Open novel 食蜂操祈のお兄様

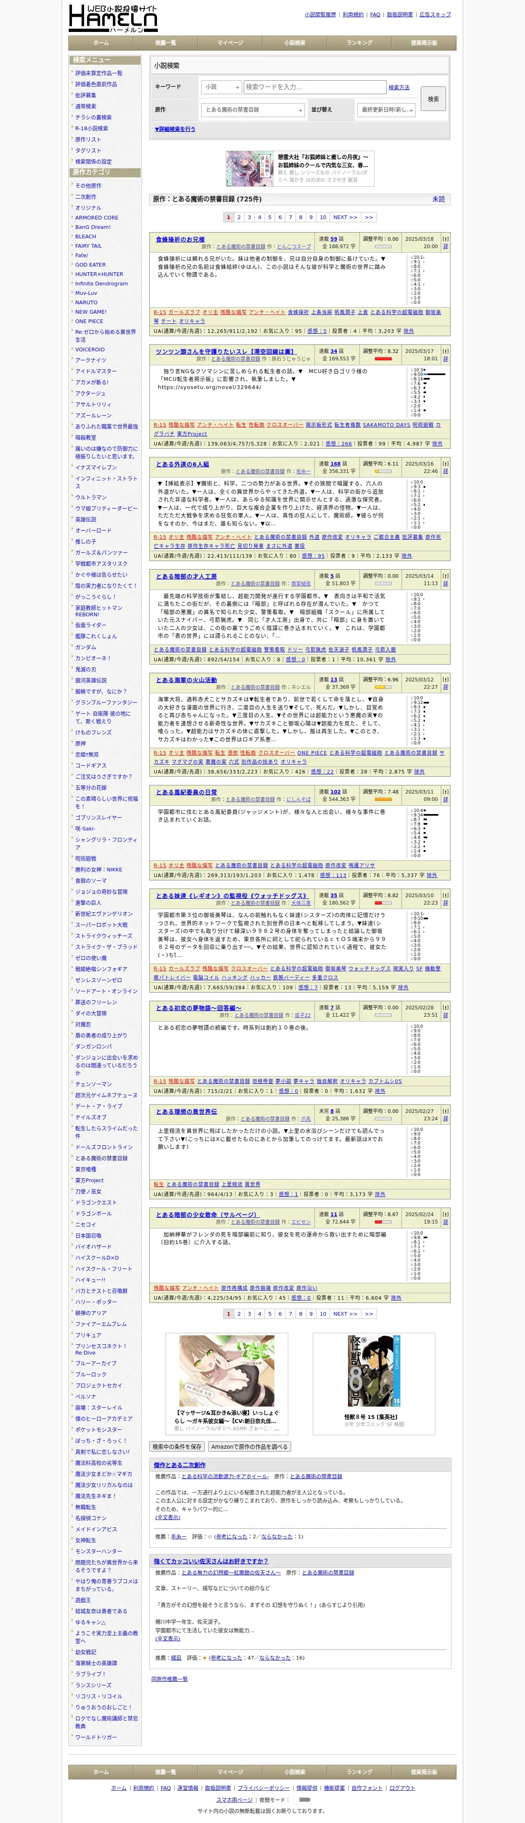(x=180, y=239)
